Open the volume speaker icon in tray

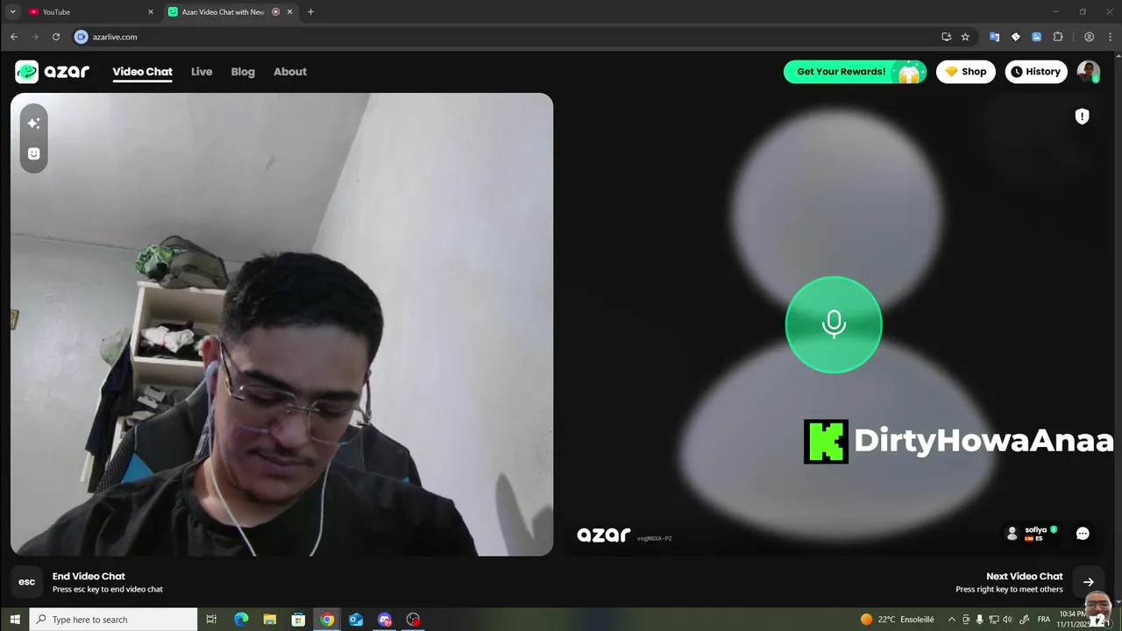pos(1009,620)
